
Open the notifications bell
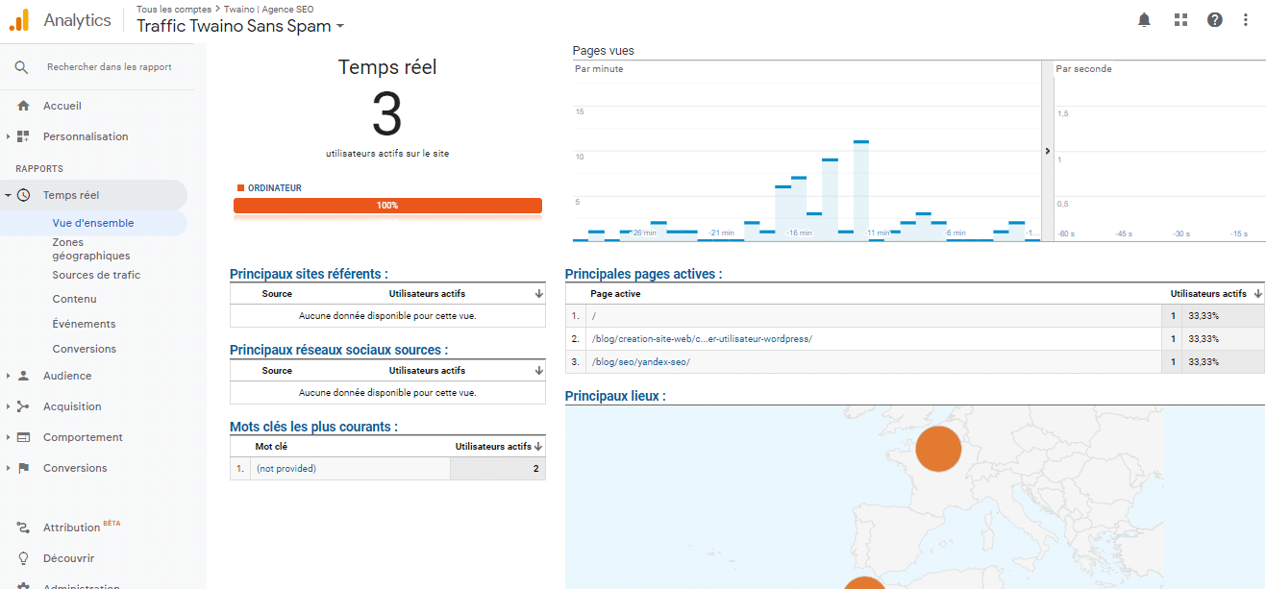coord(1144,19)
